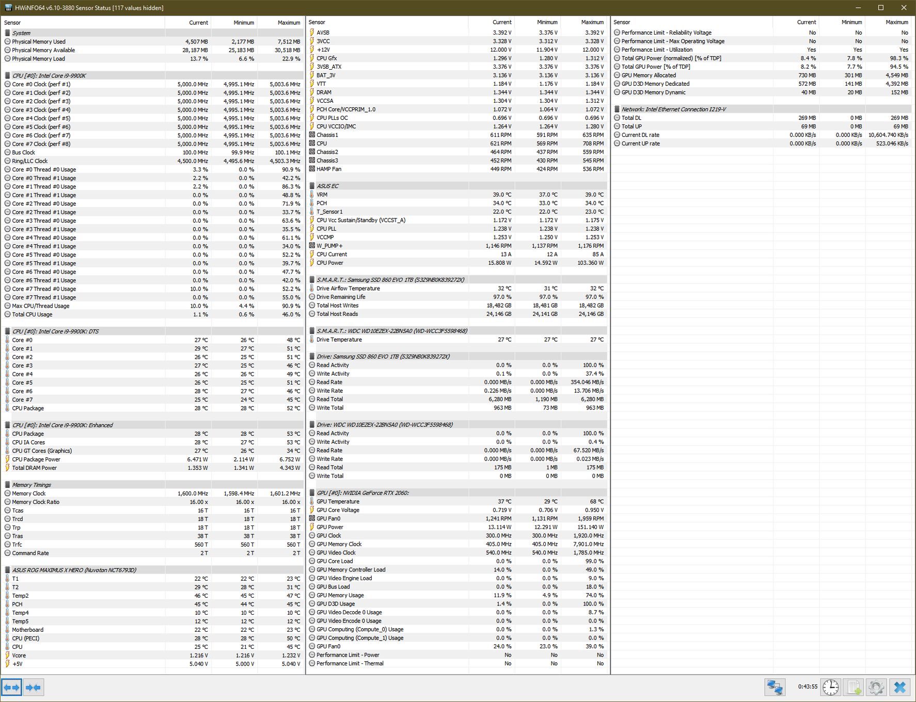Select GPU [#0]: NVIDIA GeForce RTX 2060 header
The image size is (916, 702).
point(457,493)
